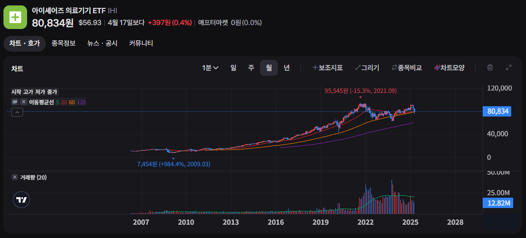Select the 년 yearly interval
The height and width of the screenshot is (238, 526).
[x=287, y=68]
